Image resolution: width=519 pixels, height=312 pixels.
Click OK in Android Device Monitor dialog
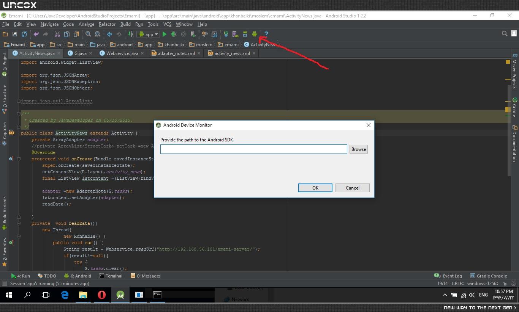click(315, 188)
